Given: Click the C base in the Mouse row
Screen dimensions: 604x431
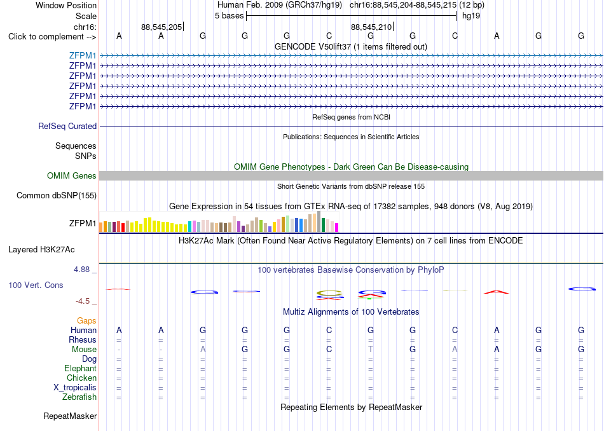Looking at the screenshot, I should [x=329, y=350].
